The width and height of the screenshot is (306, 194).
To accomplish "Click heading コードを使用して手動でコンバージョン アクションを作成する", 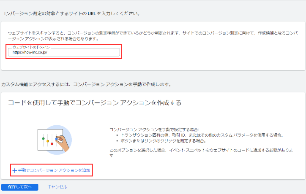I will click(95, 103).
